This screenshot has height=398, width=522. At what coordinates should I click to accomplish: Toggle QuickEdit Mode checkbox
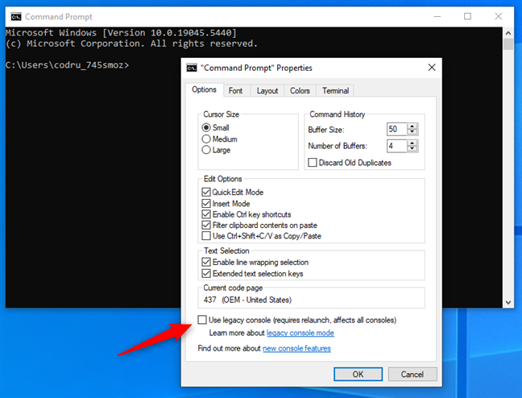click(x=206, y=193)
